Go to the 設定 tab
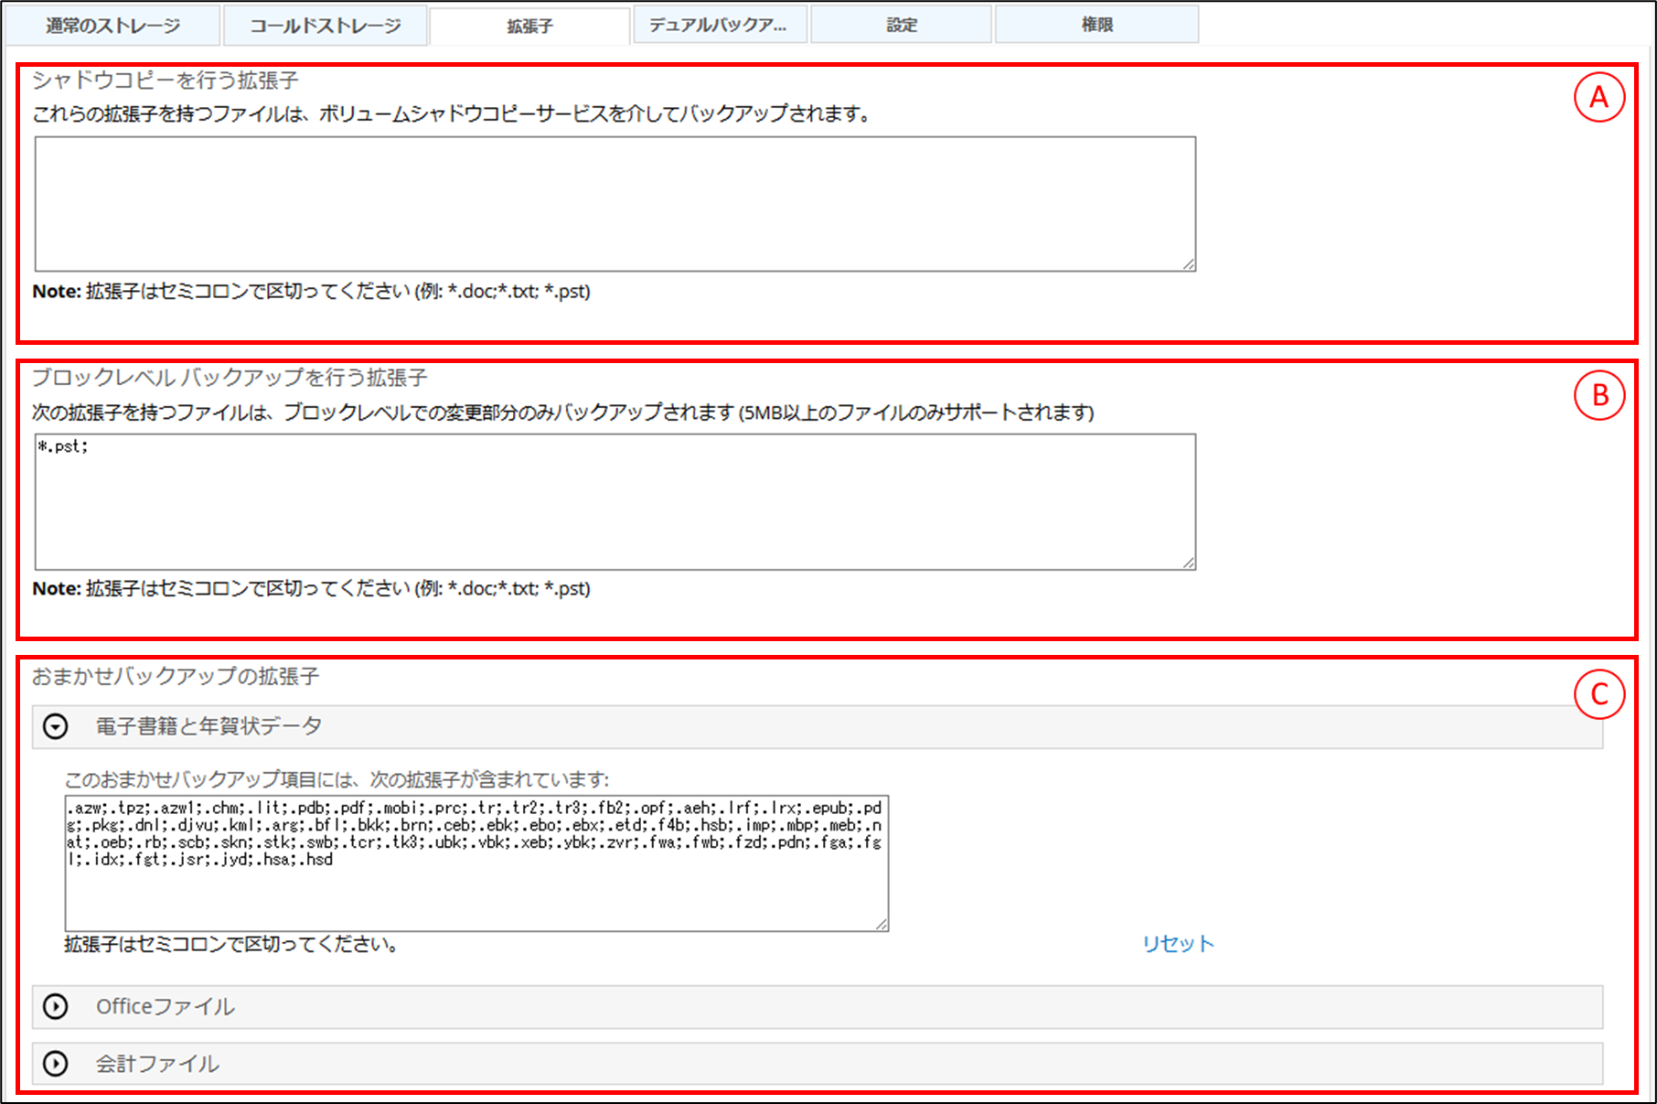Screen dimensions: 1657x1104 pos(901,25)
